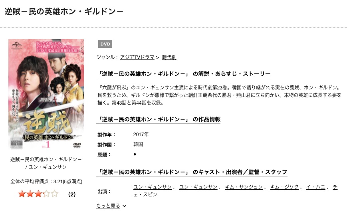The height and width of the screenshot is (220, 347).
Task: Expand the もっと見る section
Action: [108, 206]
